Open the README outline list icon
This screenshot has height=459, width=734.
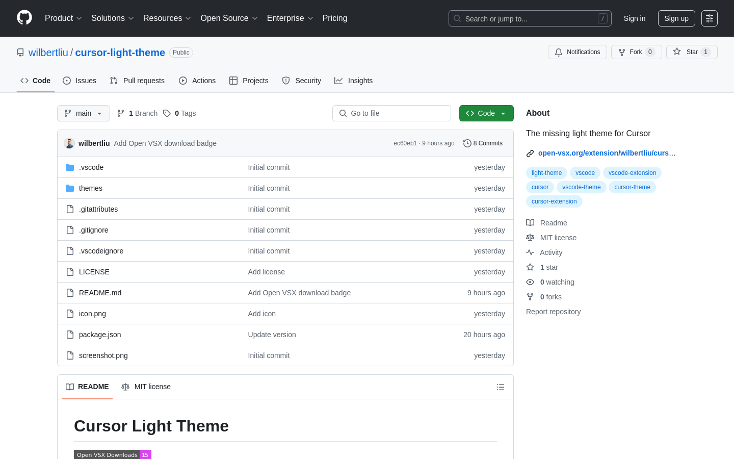click(501, 387)
